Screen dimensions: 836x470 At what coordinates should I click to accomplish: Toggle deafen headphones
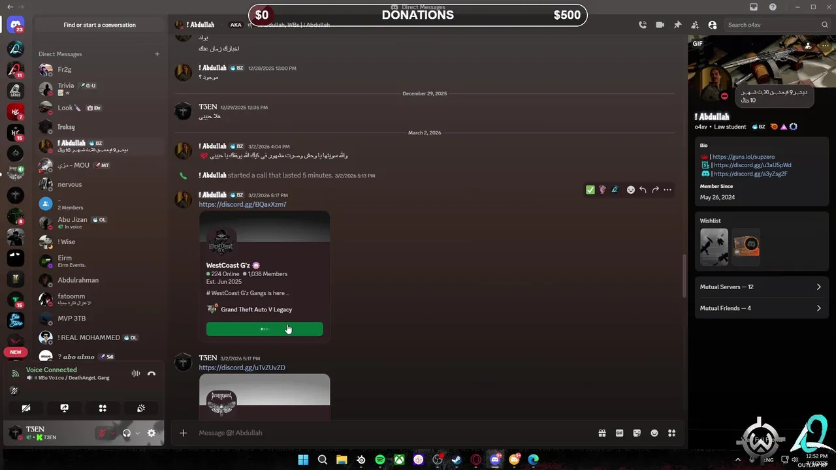(x=127, y=433)
